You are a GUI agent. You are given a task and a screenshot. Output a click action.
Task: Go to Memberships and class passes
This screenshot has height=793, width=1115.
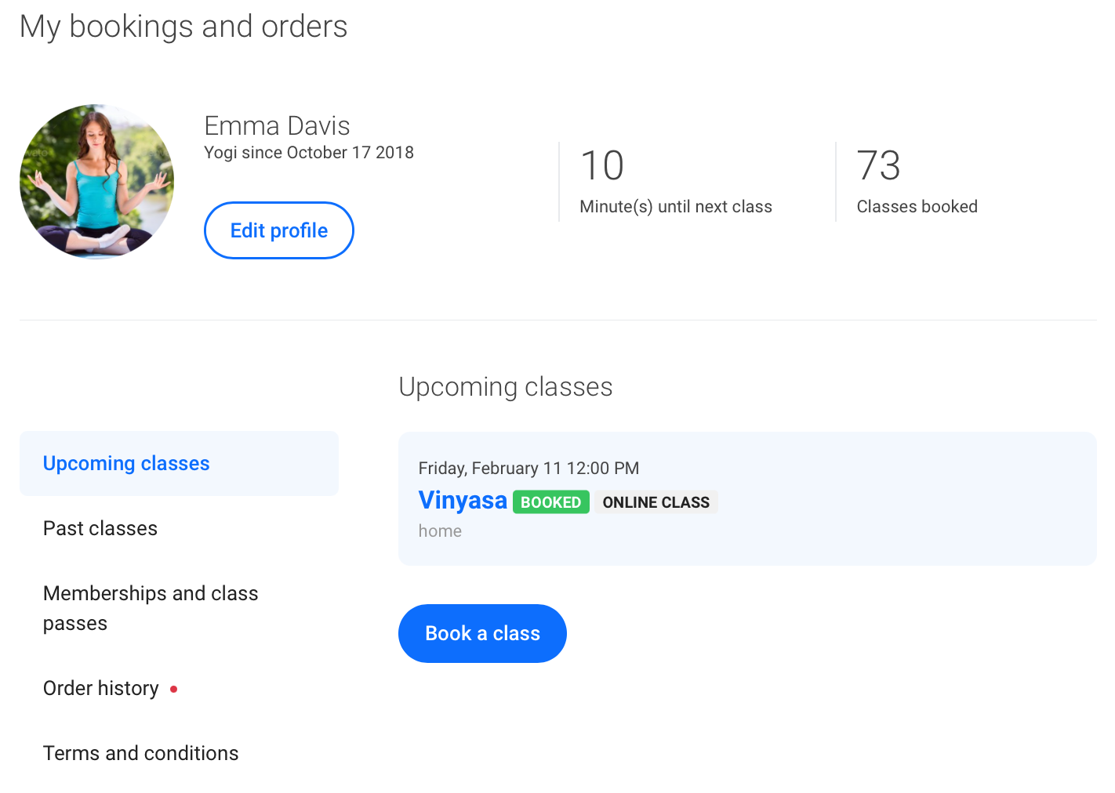[x=151, y=608]
